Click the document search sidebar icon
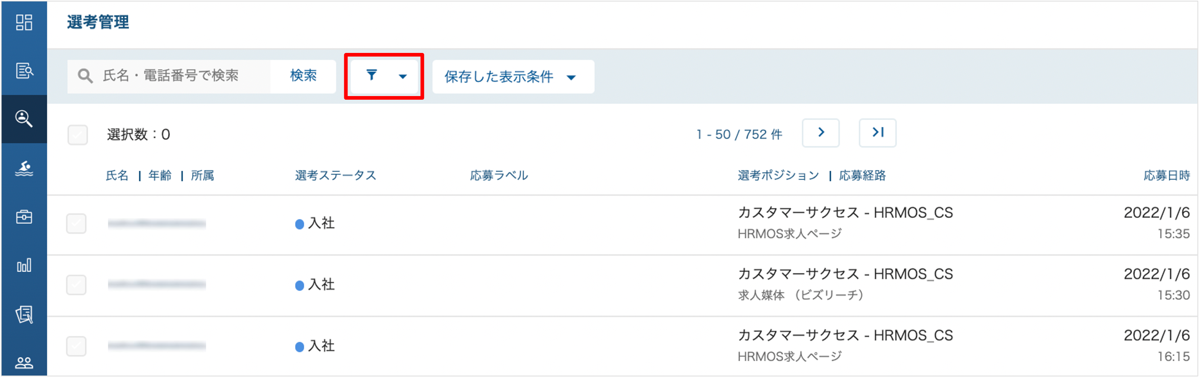The height and width of the screenshot is (377, 1199). point(24,71)
